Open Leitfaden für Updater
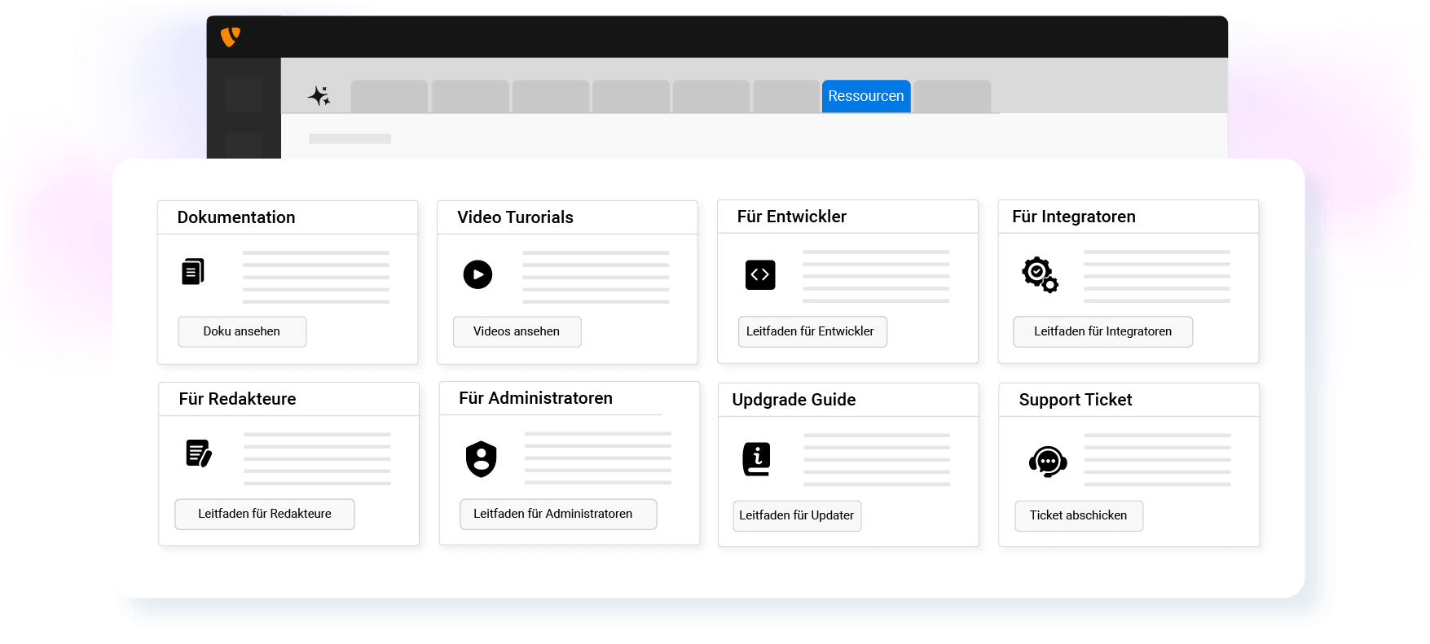The width and height of the screenshot is (1430, 644). click(x=797, y=515)
